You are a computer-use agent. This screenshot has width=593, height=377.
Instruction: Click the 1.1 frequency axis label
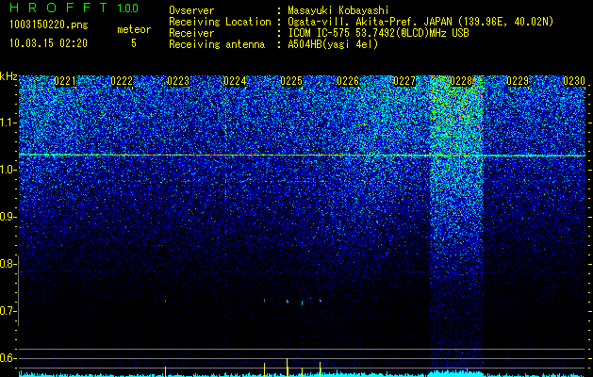pyautogui.click(x=7, y=123)
